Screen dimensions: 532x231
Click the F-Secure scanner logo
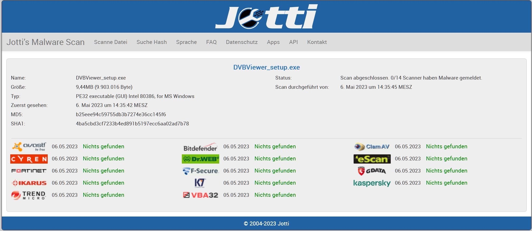[x=200, y=171]
